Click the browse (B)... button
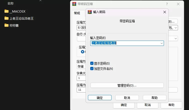Viewport: 189px width, 110px height. point(173,22)
